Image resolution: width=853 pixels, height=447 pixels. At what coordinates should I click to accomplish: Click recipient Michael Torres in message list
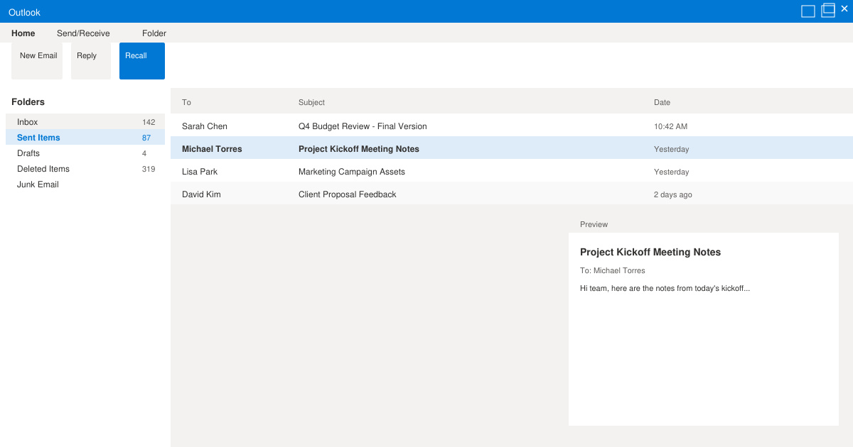[x=212, y=149]
